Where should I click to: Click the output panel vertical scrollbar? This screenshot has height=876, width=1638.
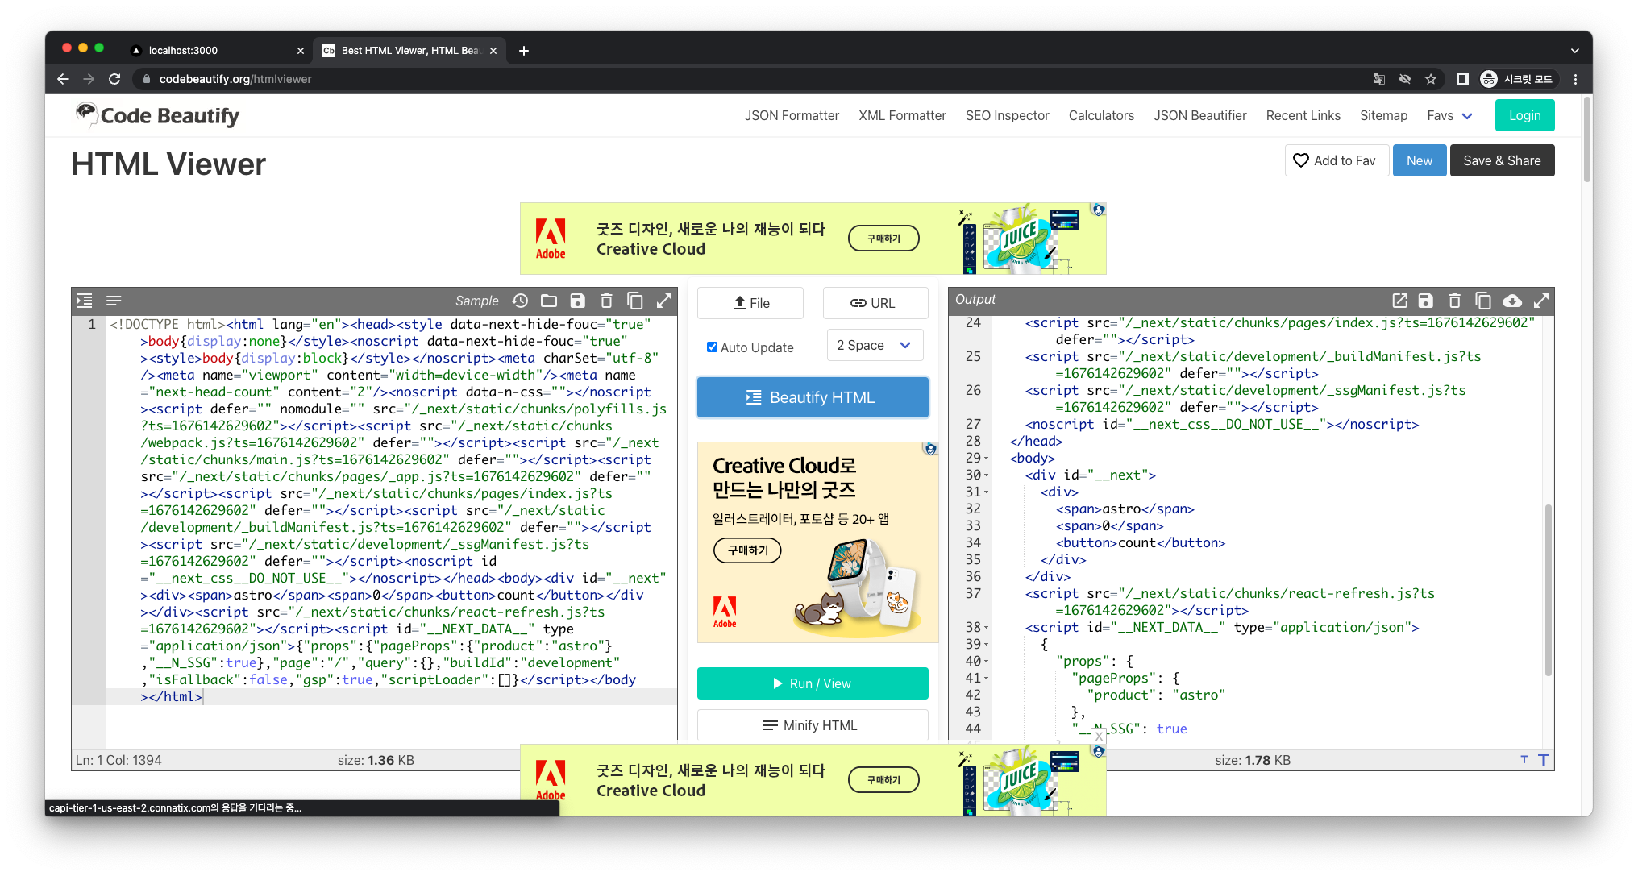click(x=1548, y=588)
